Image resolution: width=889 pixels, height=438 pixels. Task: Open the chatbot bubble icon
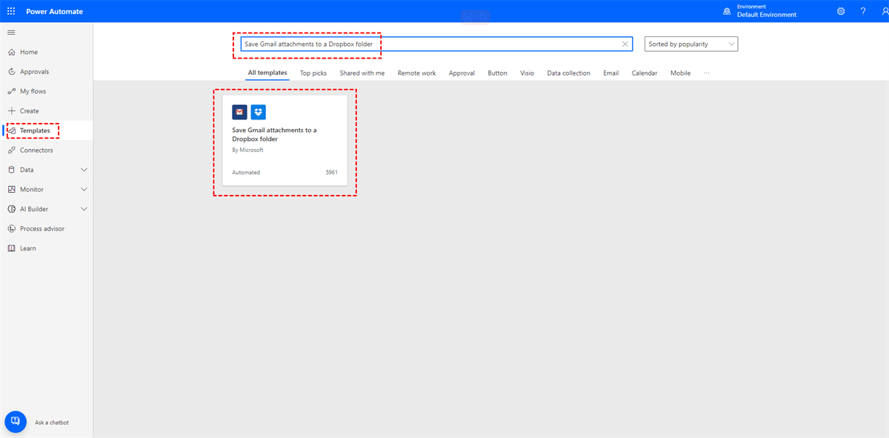click(16, 422)
